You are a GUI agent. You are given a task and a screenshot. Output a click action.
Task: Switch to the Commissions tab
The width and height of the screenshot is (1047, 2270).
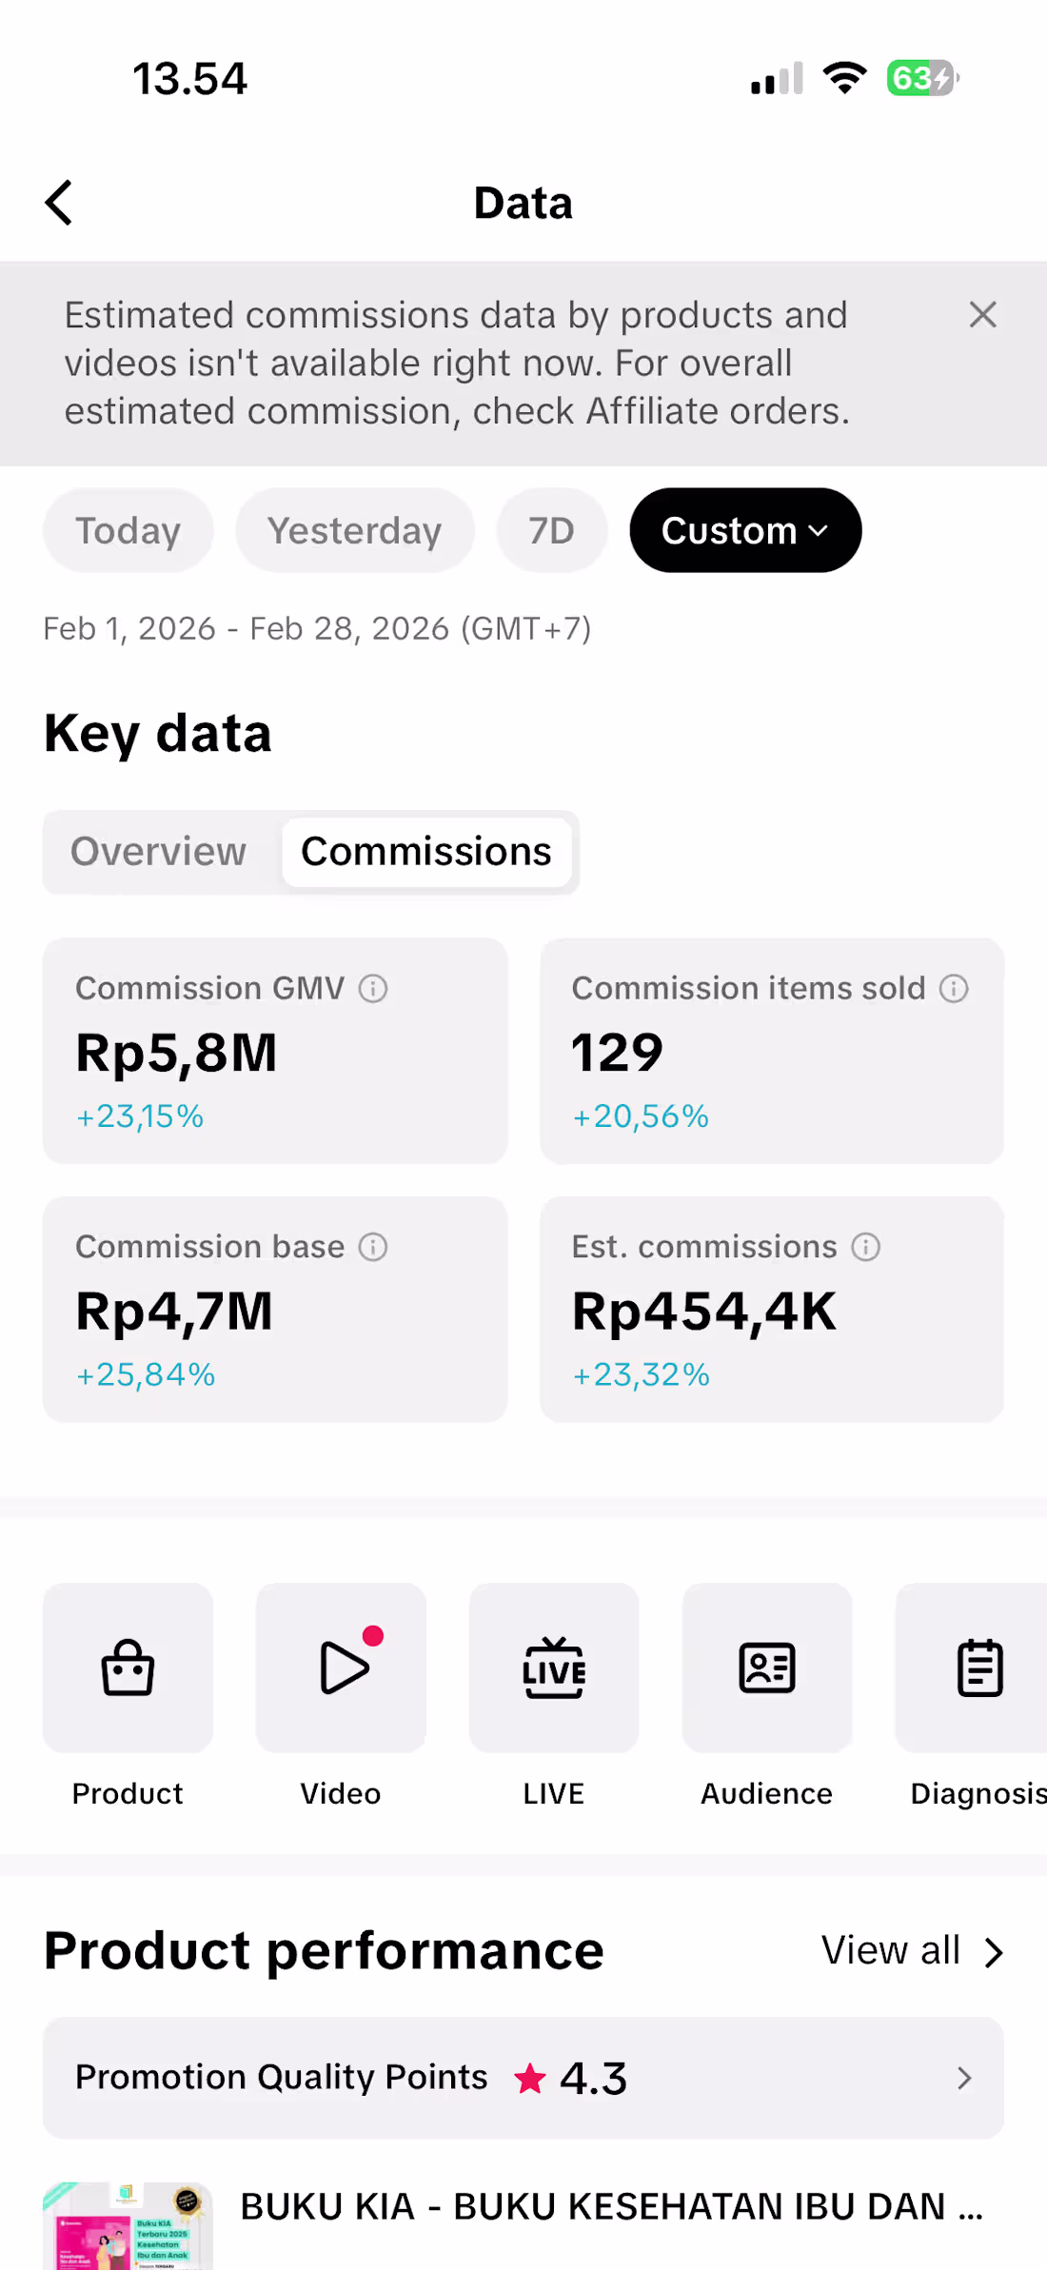426,852
